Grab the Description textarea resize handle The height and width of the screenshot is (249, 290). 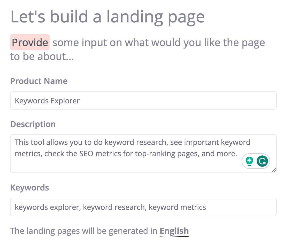tap(274, 170)
